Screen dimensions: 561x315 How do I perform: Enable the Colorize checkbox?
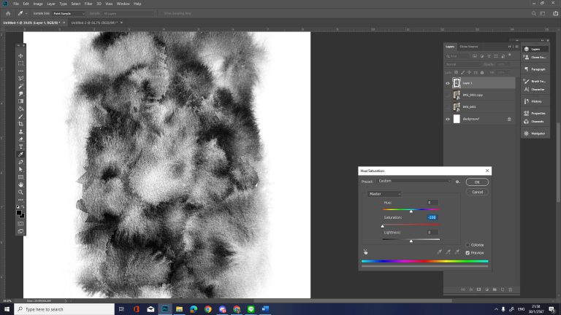467,245
